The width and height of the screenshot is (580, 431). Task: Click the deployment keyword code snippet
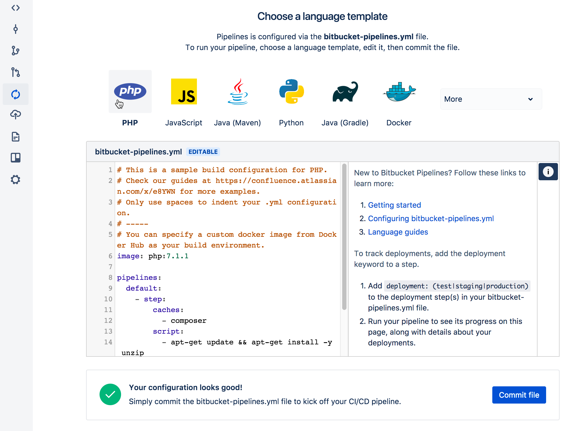click(x=457, y=286)
